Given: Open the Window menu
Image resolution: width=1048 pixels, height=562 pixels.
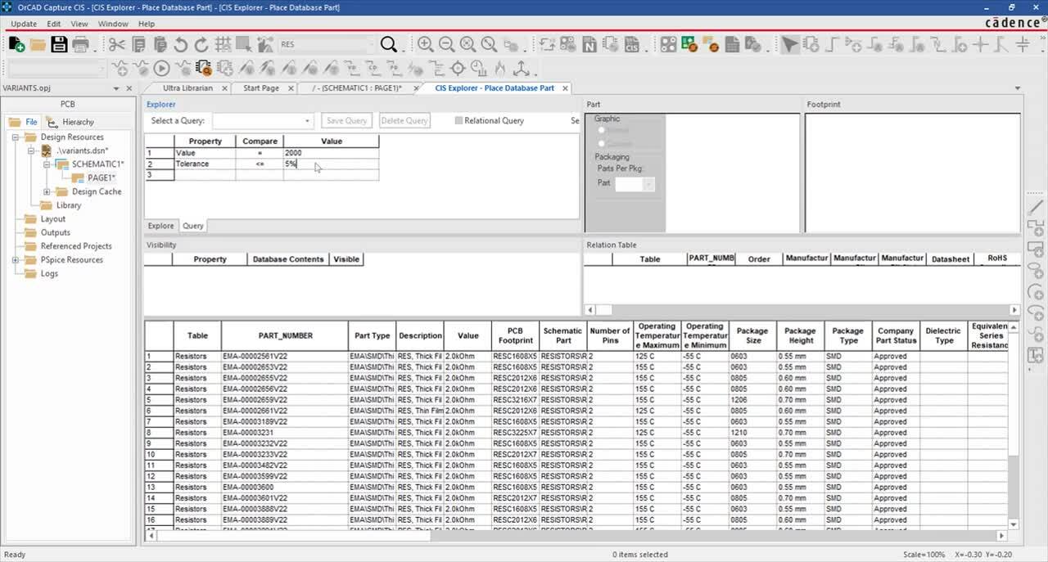Looking at the screenshot, I should (113, 24).
